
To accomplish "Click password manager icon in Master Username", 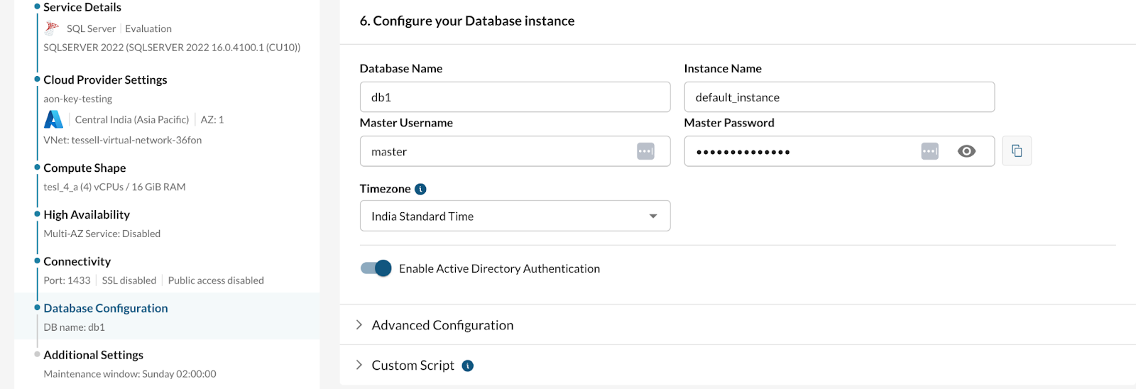I will [x=645, y=151].
